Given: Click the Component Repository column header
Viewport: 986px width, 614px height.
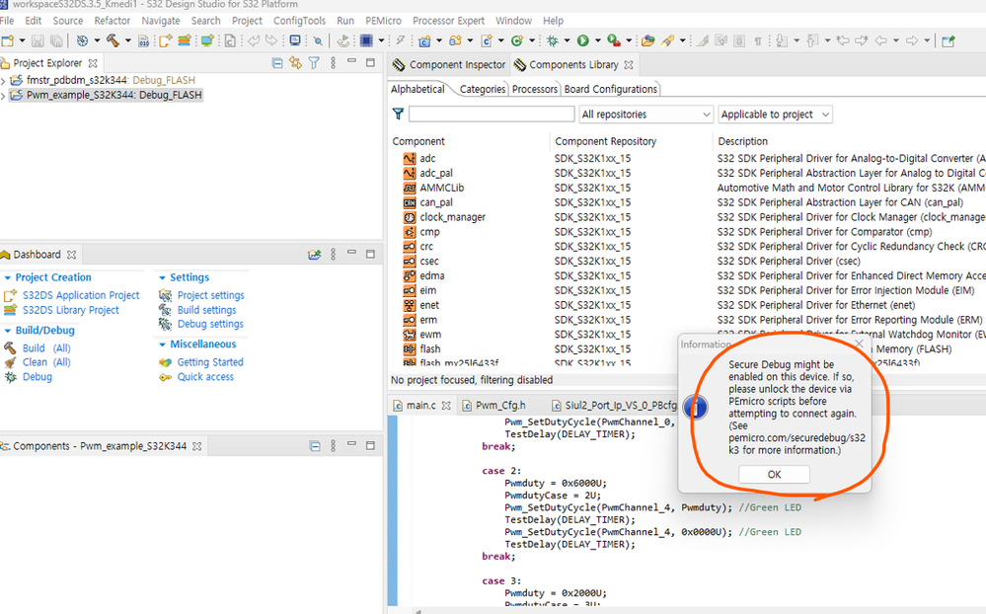Looking at the screenshot, I should pyautogui.click(x=606, y=141).
